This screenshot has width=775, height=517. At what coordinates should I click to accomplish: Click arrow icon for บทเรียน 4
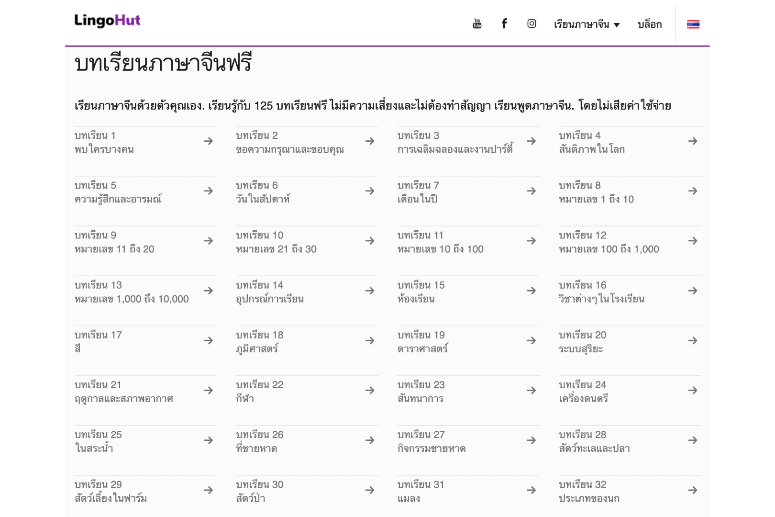pyautogui.click(x=693, y=141)
